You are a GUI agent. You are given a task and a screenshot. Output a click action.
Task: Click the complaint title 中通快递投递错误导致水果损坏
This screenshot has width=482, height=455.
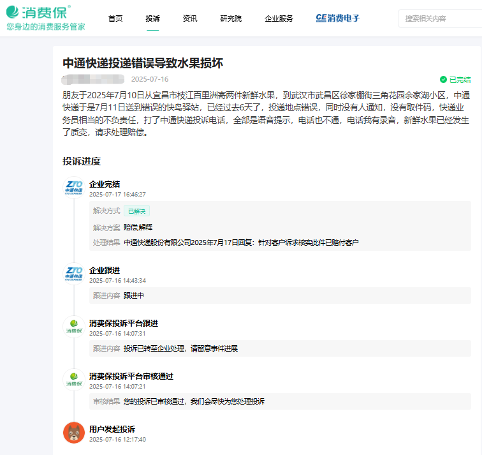tap(143, 63)
